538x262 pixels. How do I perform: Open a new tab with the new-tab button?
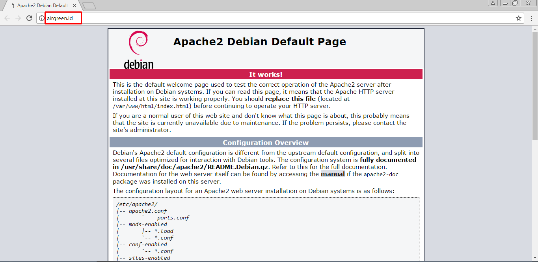pos(89,6)
